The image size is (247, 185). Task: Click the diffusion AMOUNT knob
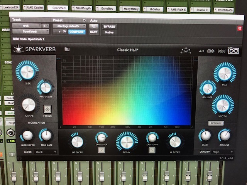click(x=225, y=135)
